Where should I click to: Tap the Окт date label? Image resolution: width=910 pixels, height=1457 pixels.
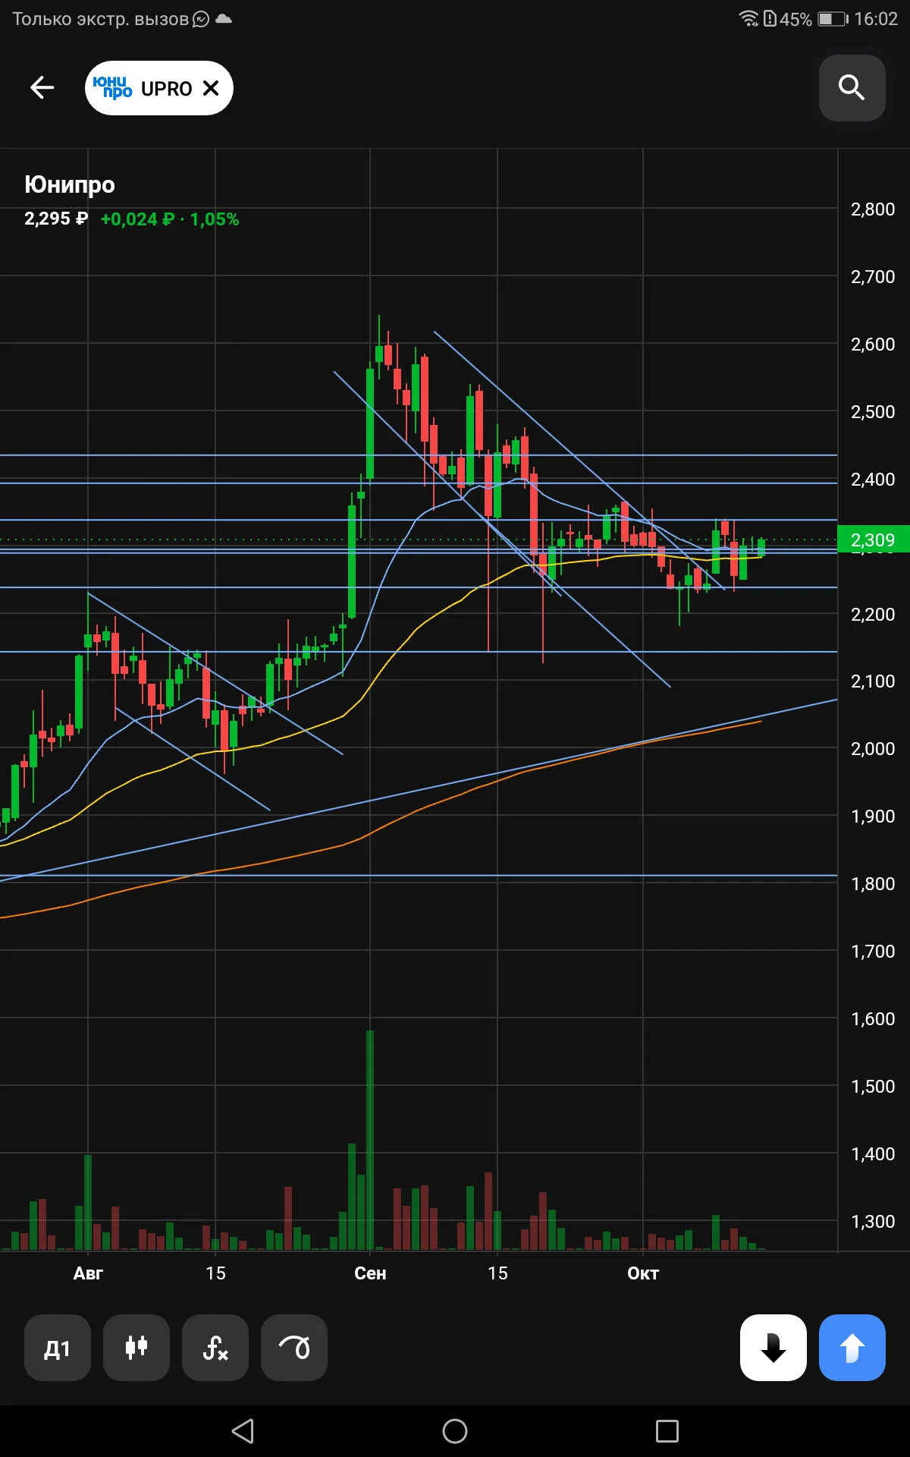click(x=643, y=1273)
